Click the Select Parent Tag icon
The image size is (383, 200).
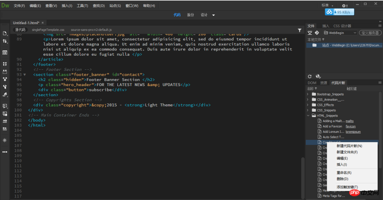pyautogui.click(x=4, y=87)
